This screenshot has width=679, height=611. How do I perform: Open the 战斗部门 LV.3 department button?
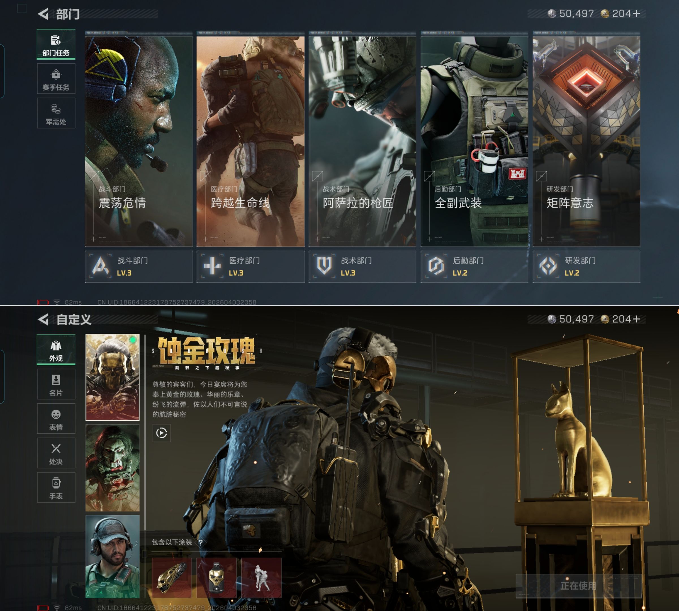pyautogui.click(x=138, y=266)
